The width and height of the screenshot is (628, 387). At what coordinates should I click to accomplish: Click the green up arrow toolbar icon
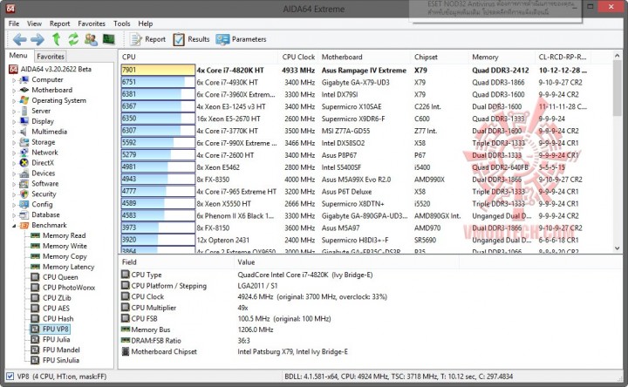[x=56, y=39]
